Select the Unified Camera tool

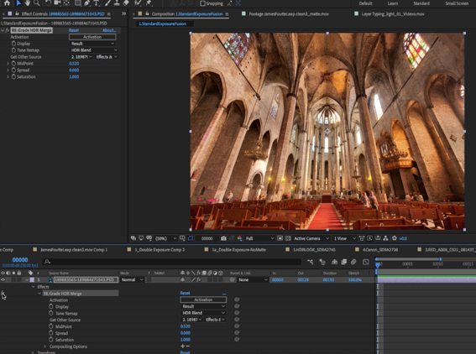[57, 3]
